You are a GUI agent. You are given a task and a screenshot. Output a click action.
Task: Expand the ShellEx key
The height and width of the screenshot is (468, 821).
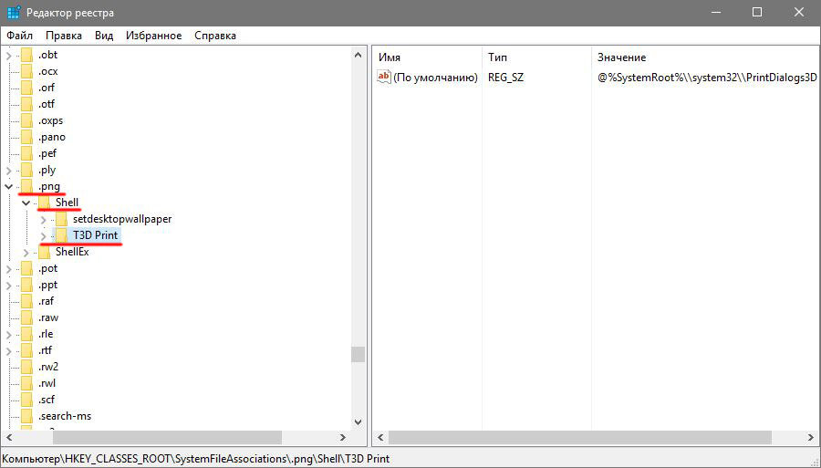coord(26,253)
